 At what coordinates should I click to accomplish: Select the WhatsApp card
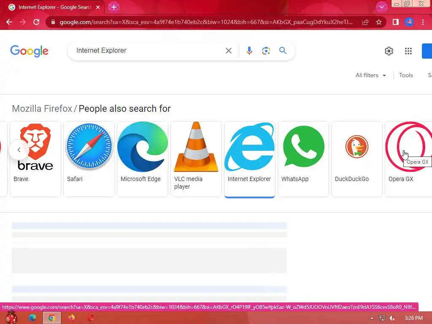coord(303,159)
